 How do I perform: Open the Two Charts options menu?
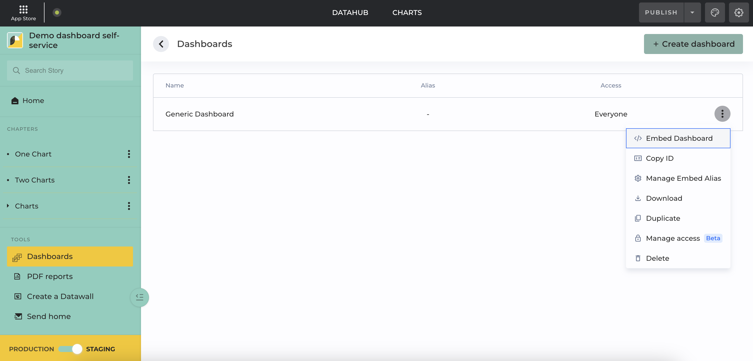pos(129,180)
